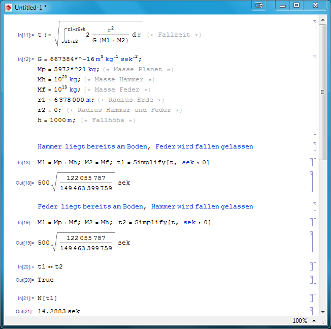Place cursor in the 'h = 1000 m' line
The width and height of the screenshot is (331, 329).
coord(56,120)
